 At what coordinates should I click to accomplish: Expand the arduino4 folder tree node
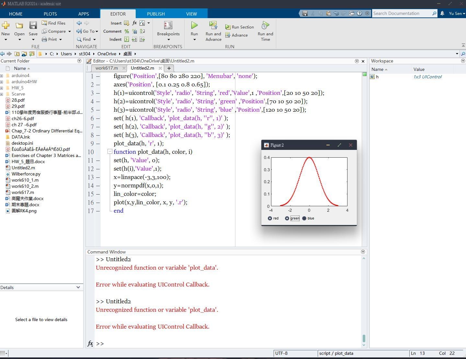[2, 76]
